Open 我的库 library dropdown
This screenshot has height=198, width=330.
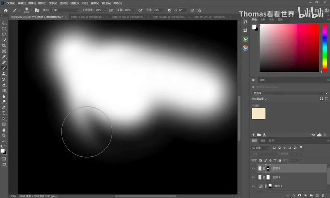[290, 93]
